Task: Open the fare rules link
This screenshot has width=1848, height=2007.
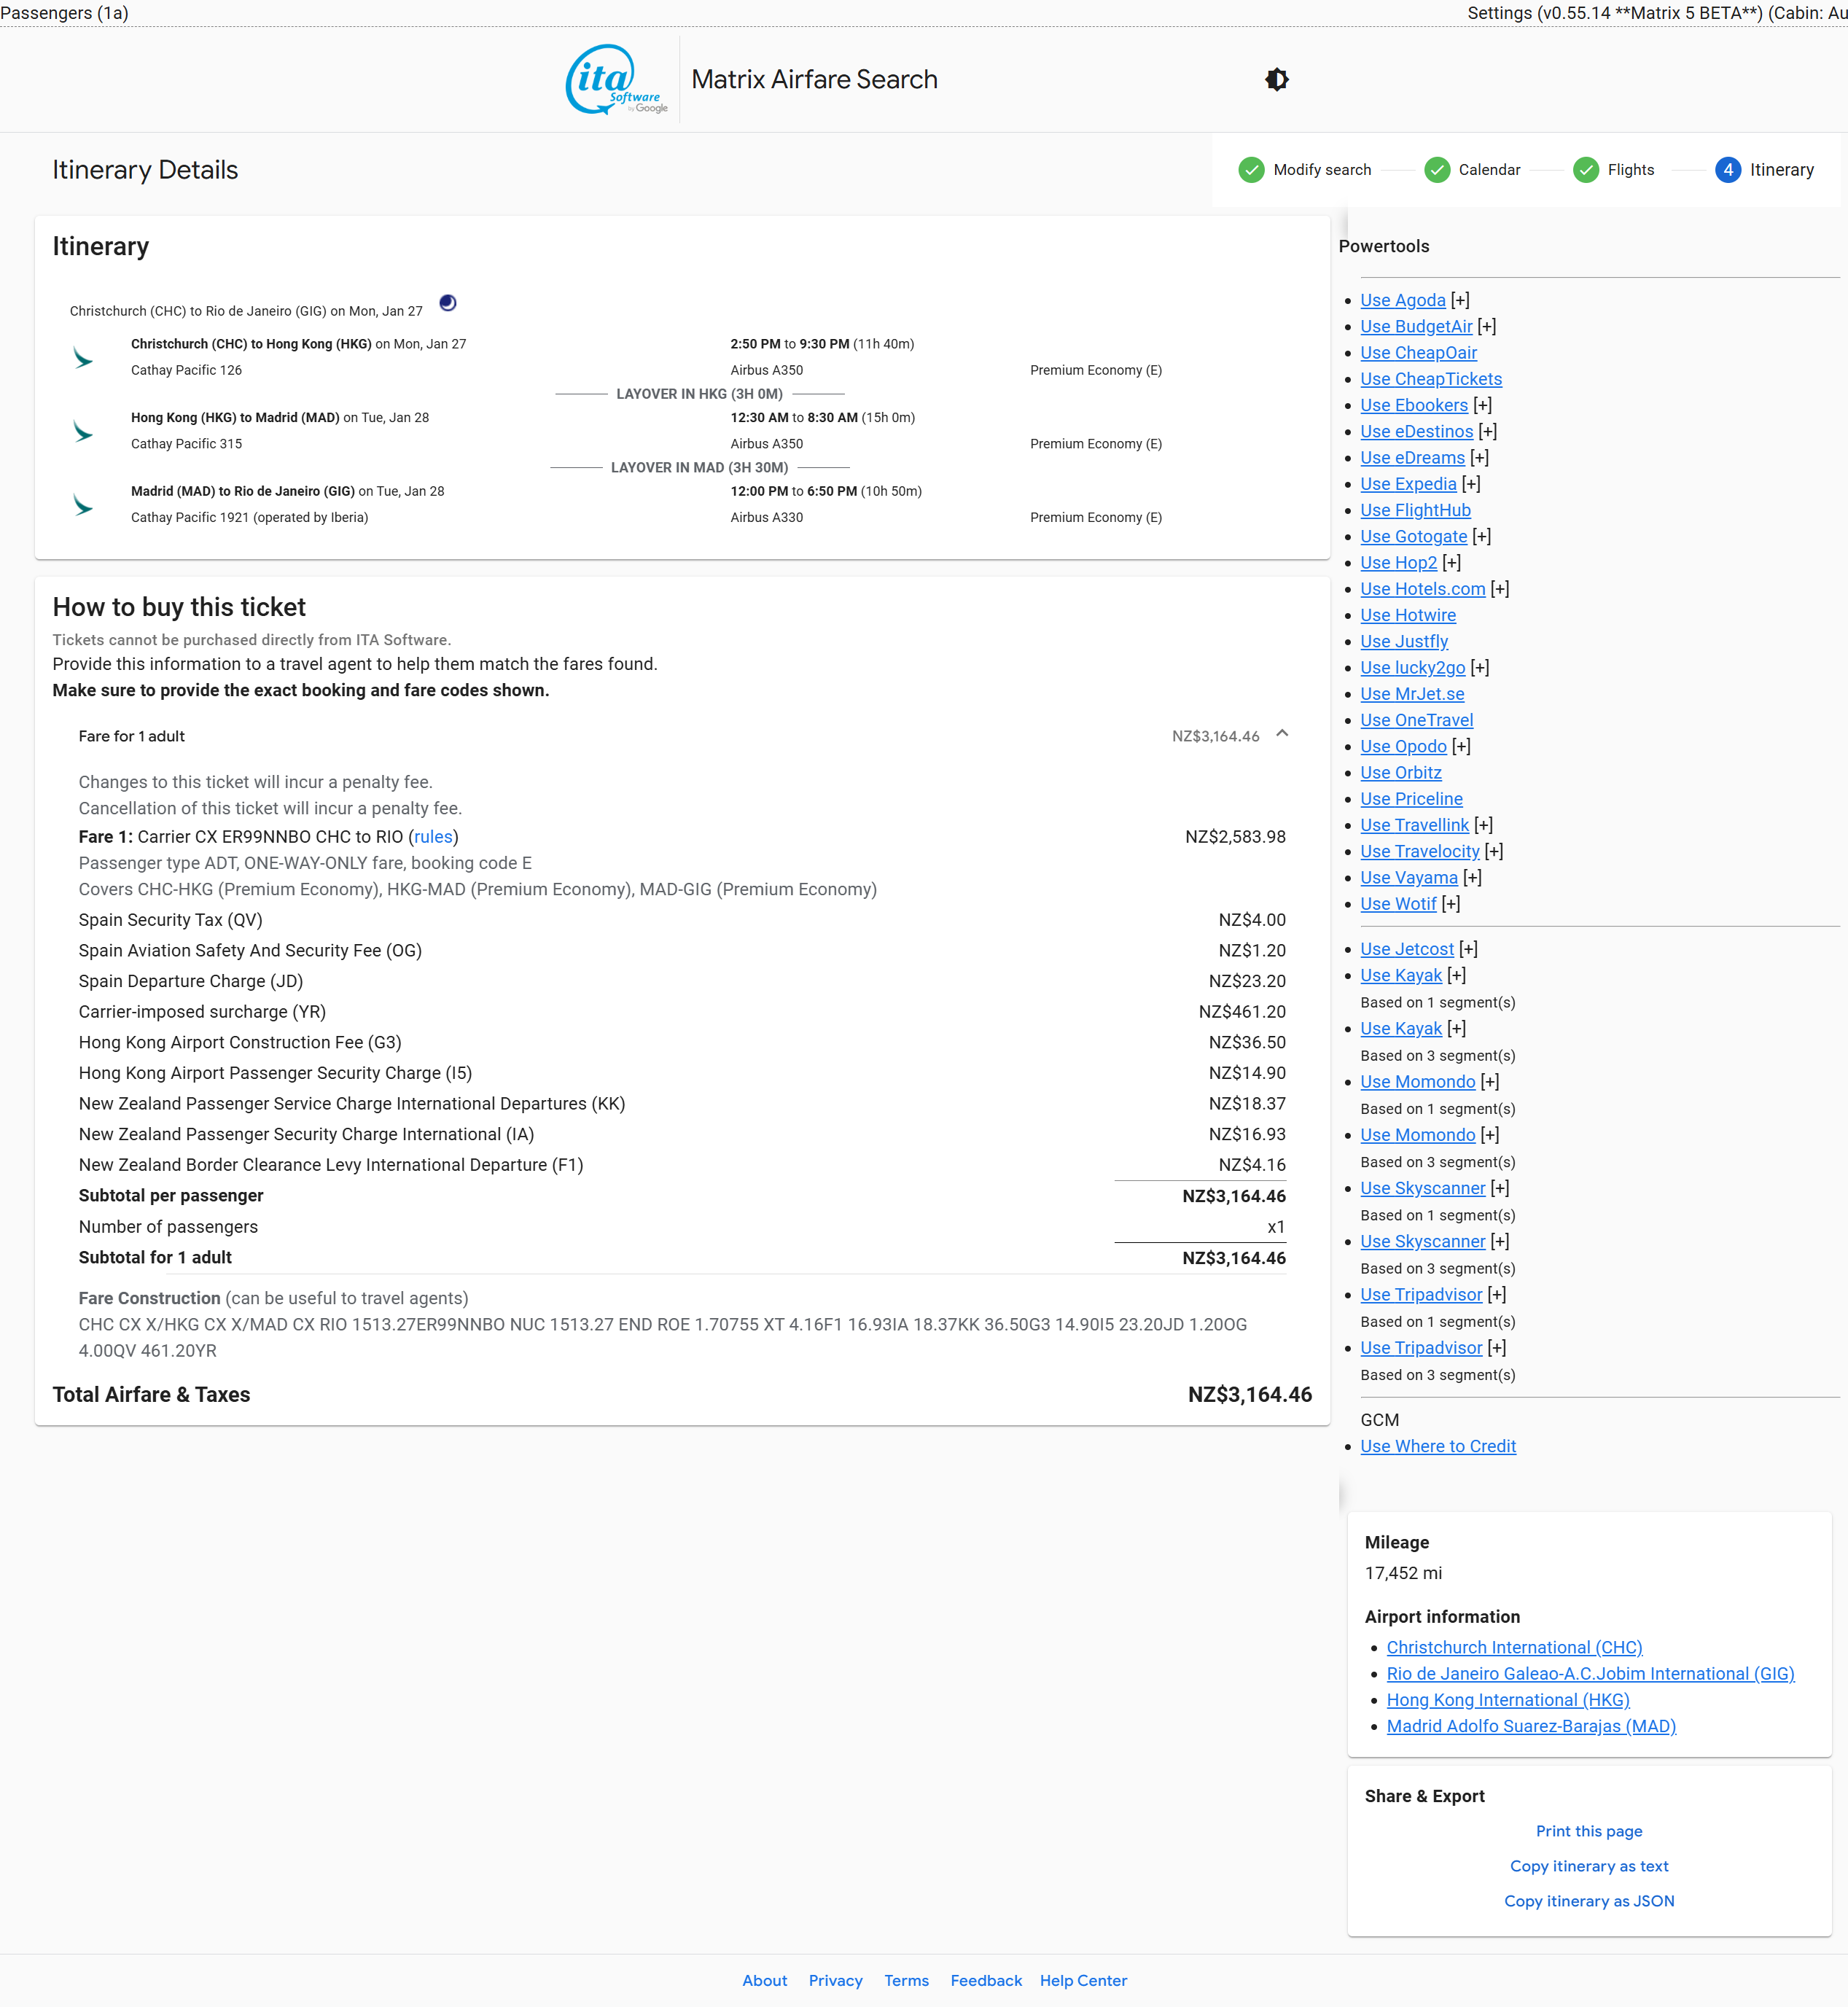Action: pyautogui.click(x=433, y=837)
